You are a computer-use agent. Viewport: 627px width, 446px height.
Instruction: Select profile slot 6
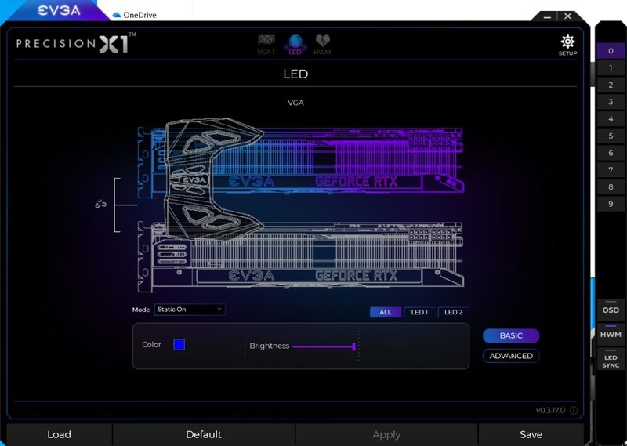pyautogui.click(x=611, y=153)
